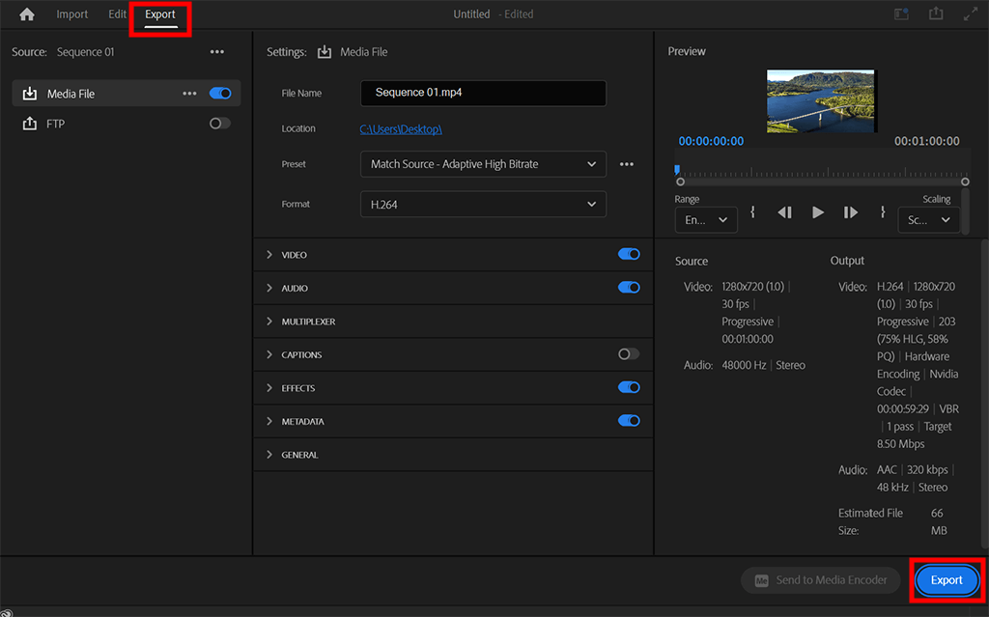
Task: Click the Export button
Action: [x=946, y=580]
